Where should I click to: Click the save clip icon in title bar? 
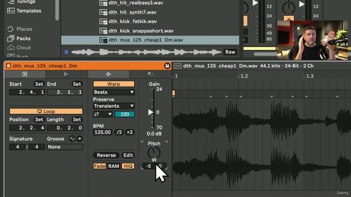tap(167, 66)
